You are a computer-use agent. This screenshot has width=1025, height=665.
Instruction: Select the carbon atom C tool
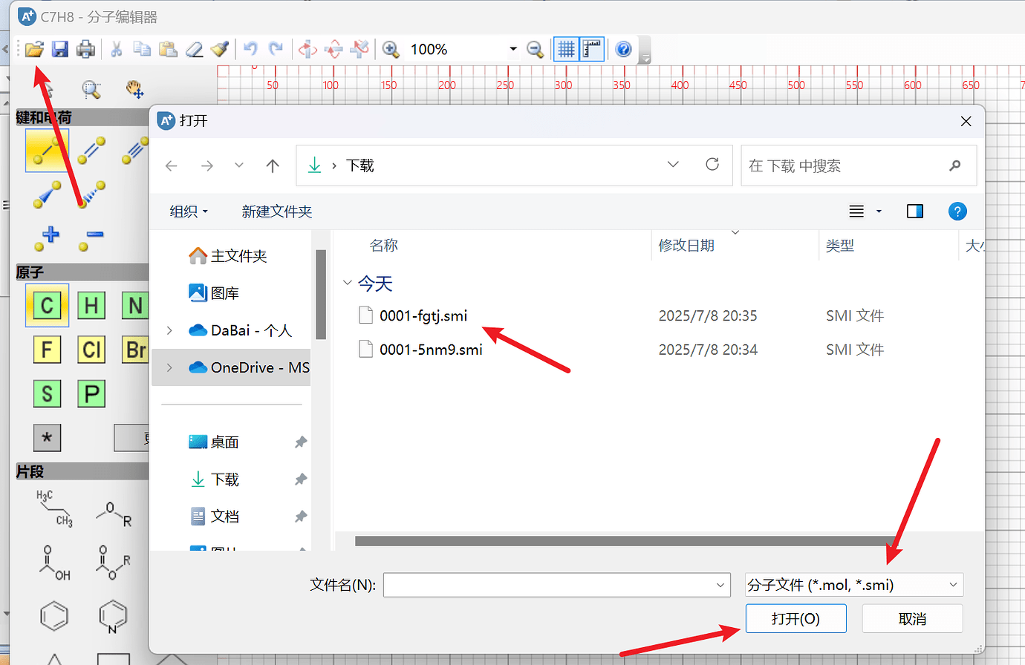tap(47, 305)
